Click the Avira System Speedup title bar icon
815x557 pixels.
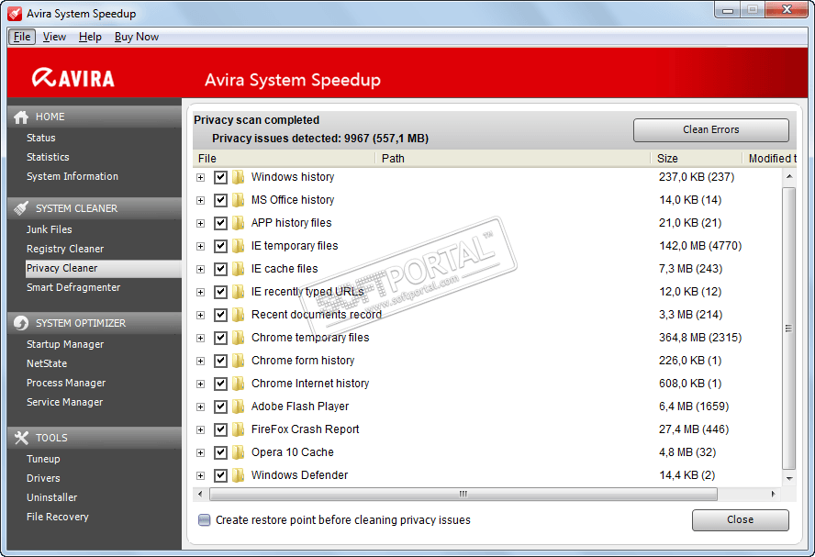point(15,14)
